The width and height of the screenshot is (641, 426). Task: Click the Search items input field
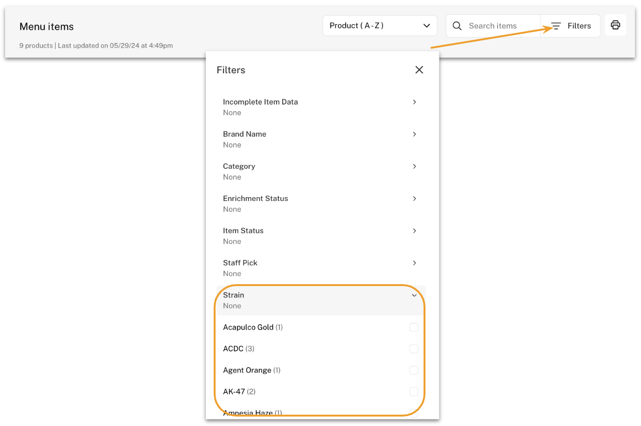coord(493,26)
